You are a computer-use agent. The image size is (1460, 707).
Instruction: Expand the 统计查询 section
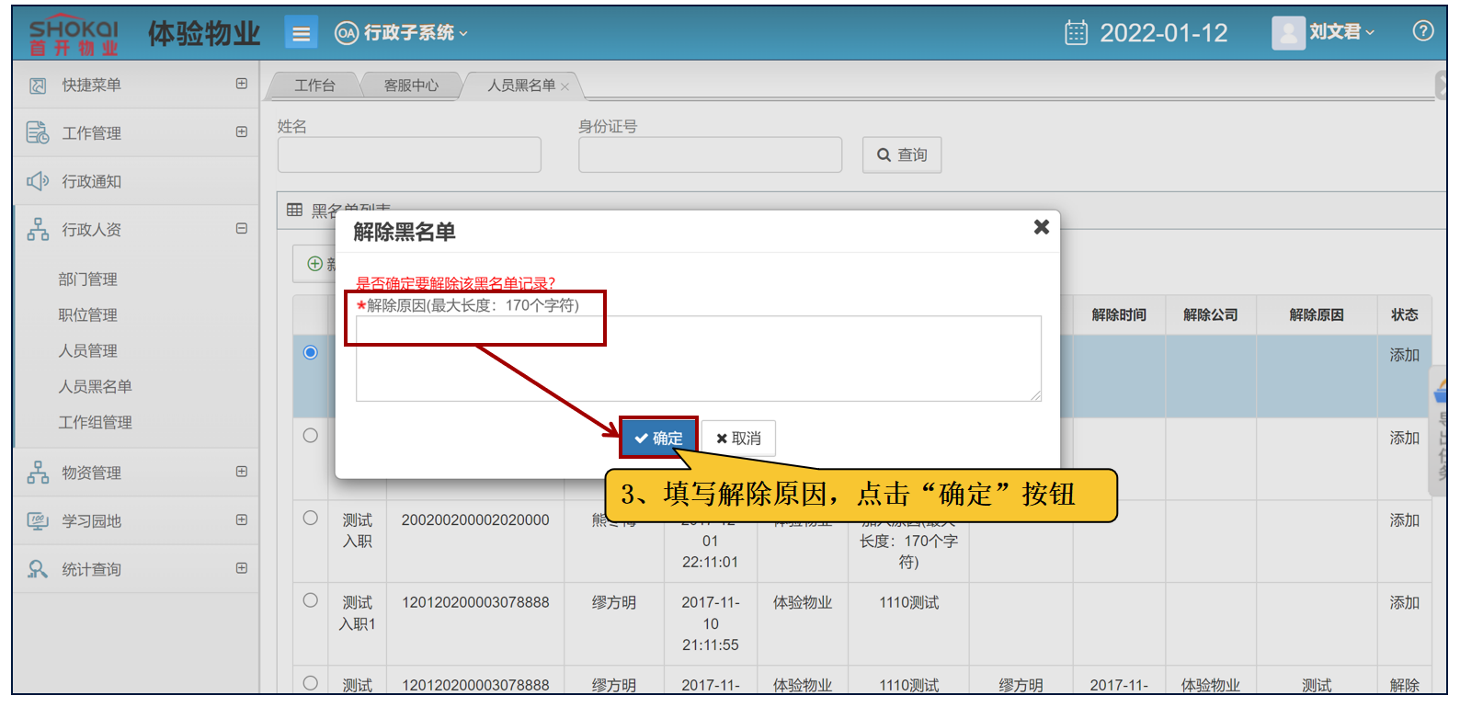tap(241, 568)
